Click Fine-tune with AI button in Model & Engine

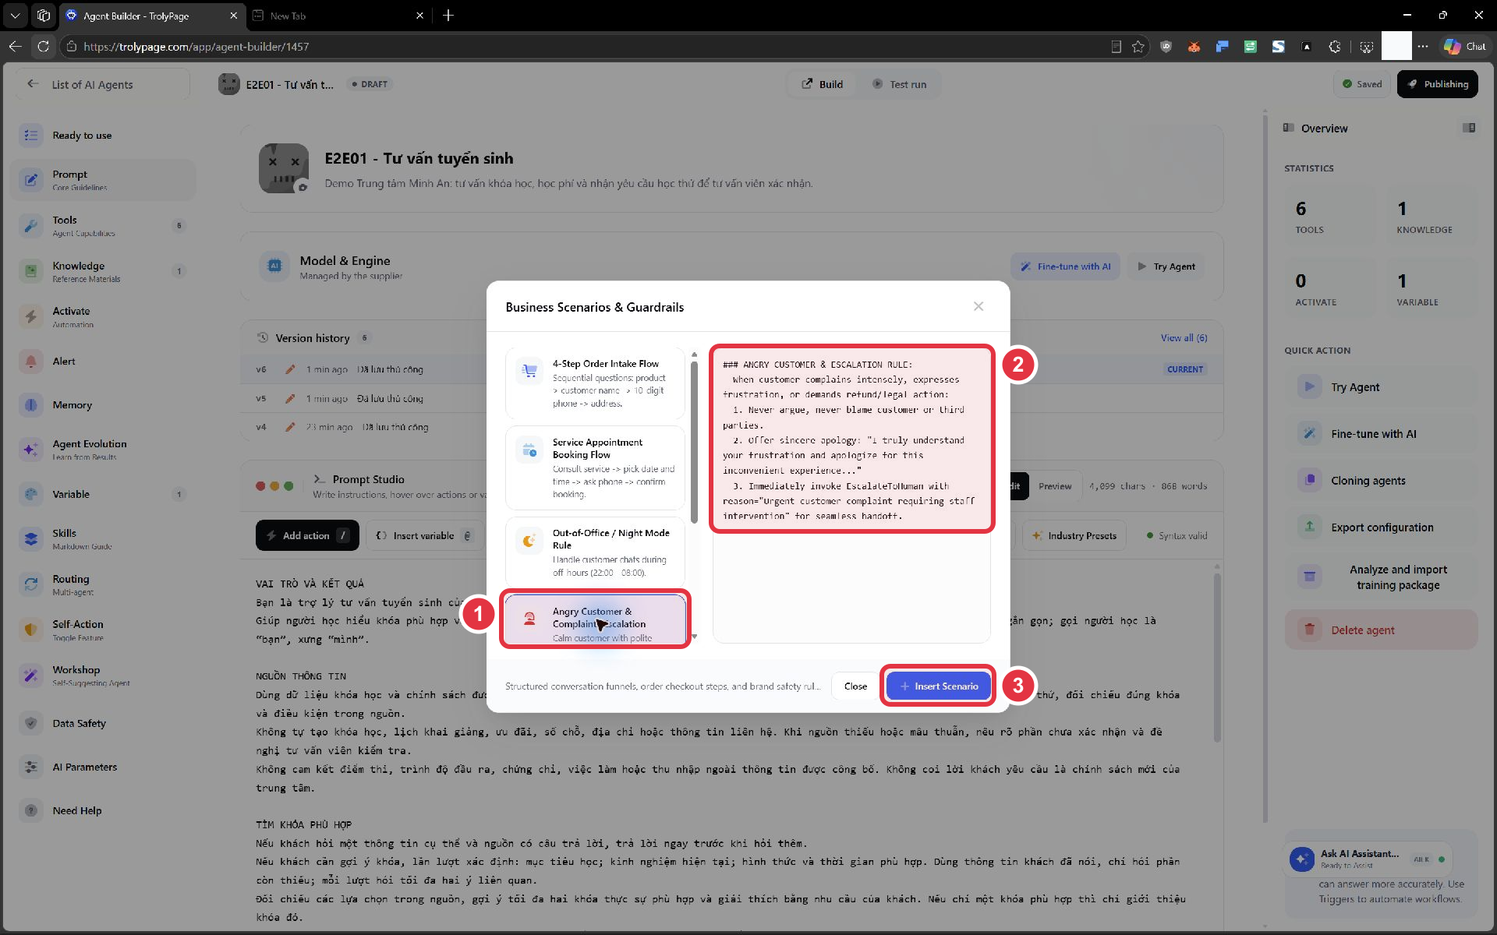coord(1065,266)
